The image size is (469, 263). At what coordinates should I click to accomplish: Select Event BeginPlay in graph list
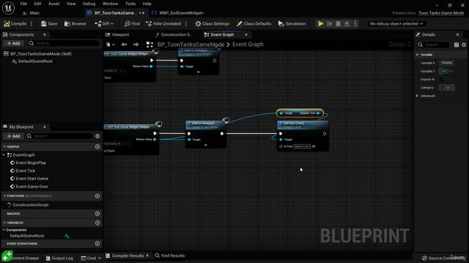[31, 163]
